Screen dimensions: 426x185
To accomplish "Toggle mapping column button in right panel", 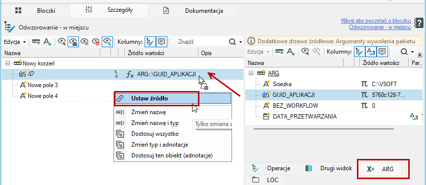I will [x=359, y=52].
